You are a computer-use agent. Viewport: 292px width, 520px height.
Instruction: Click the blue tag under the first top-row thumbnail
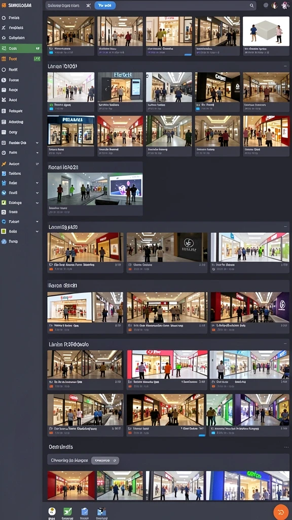pos(51,52)
